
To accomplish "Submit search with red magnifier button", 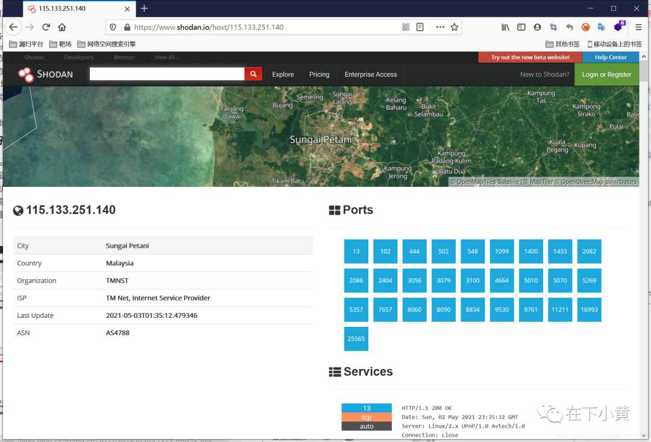I will point(253,74).
